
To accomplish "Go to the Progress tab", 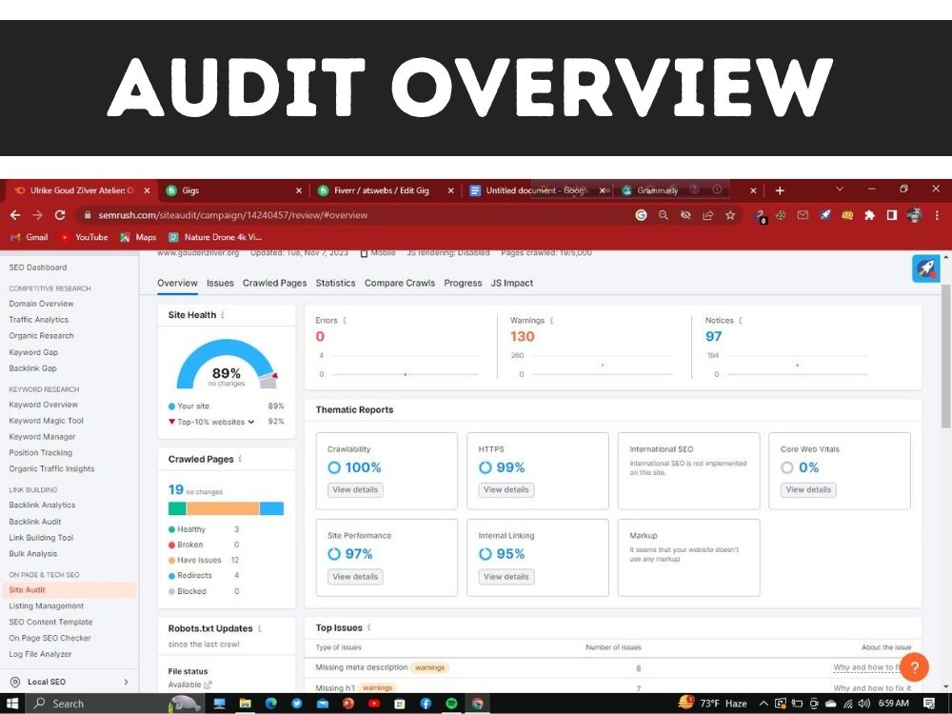I will (463, 283).
